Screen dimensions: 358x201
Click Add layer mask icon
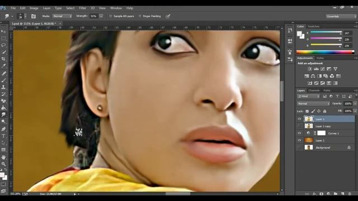322,194
